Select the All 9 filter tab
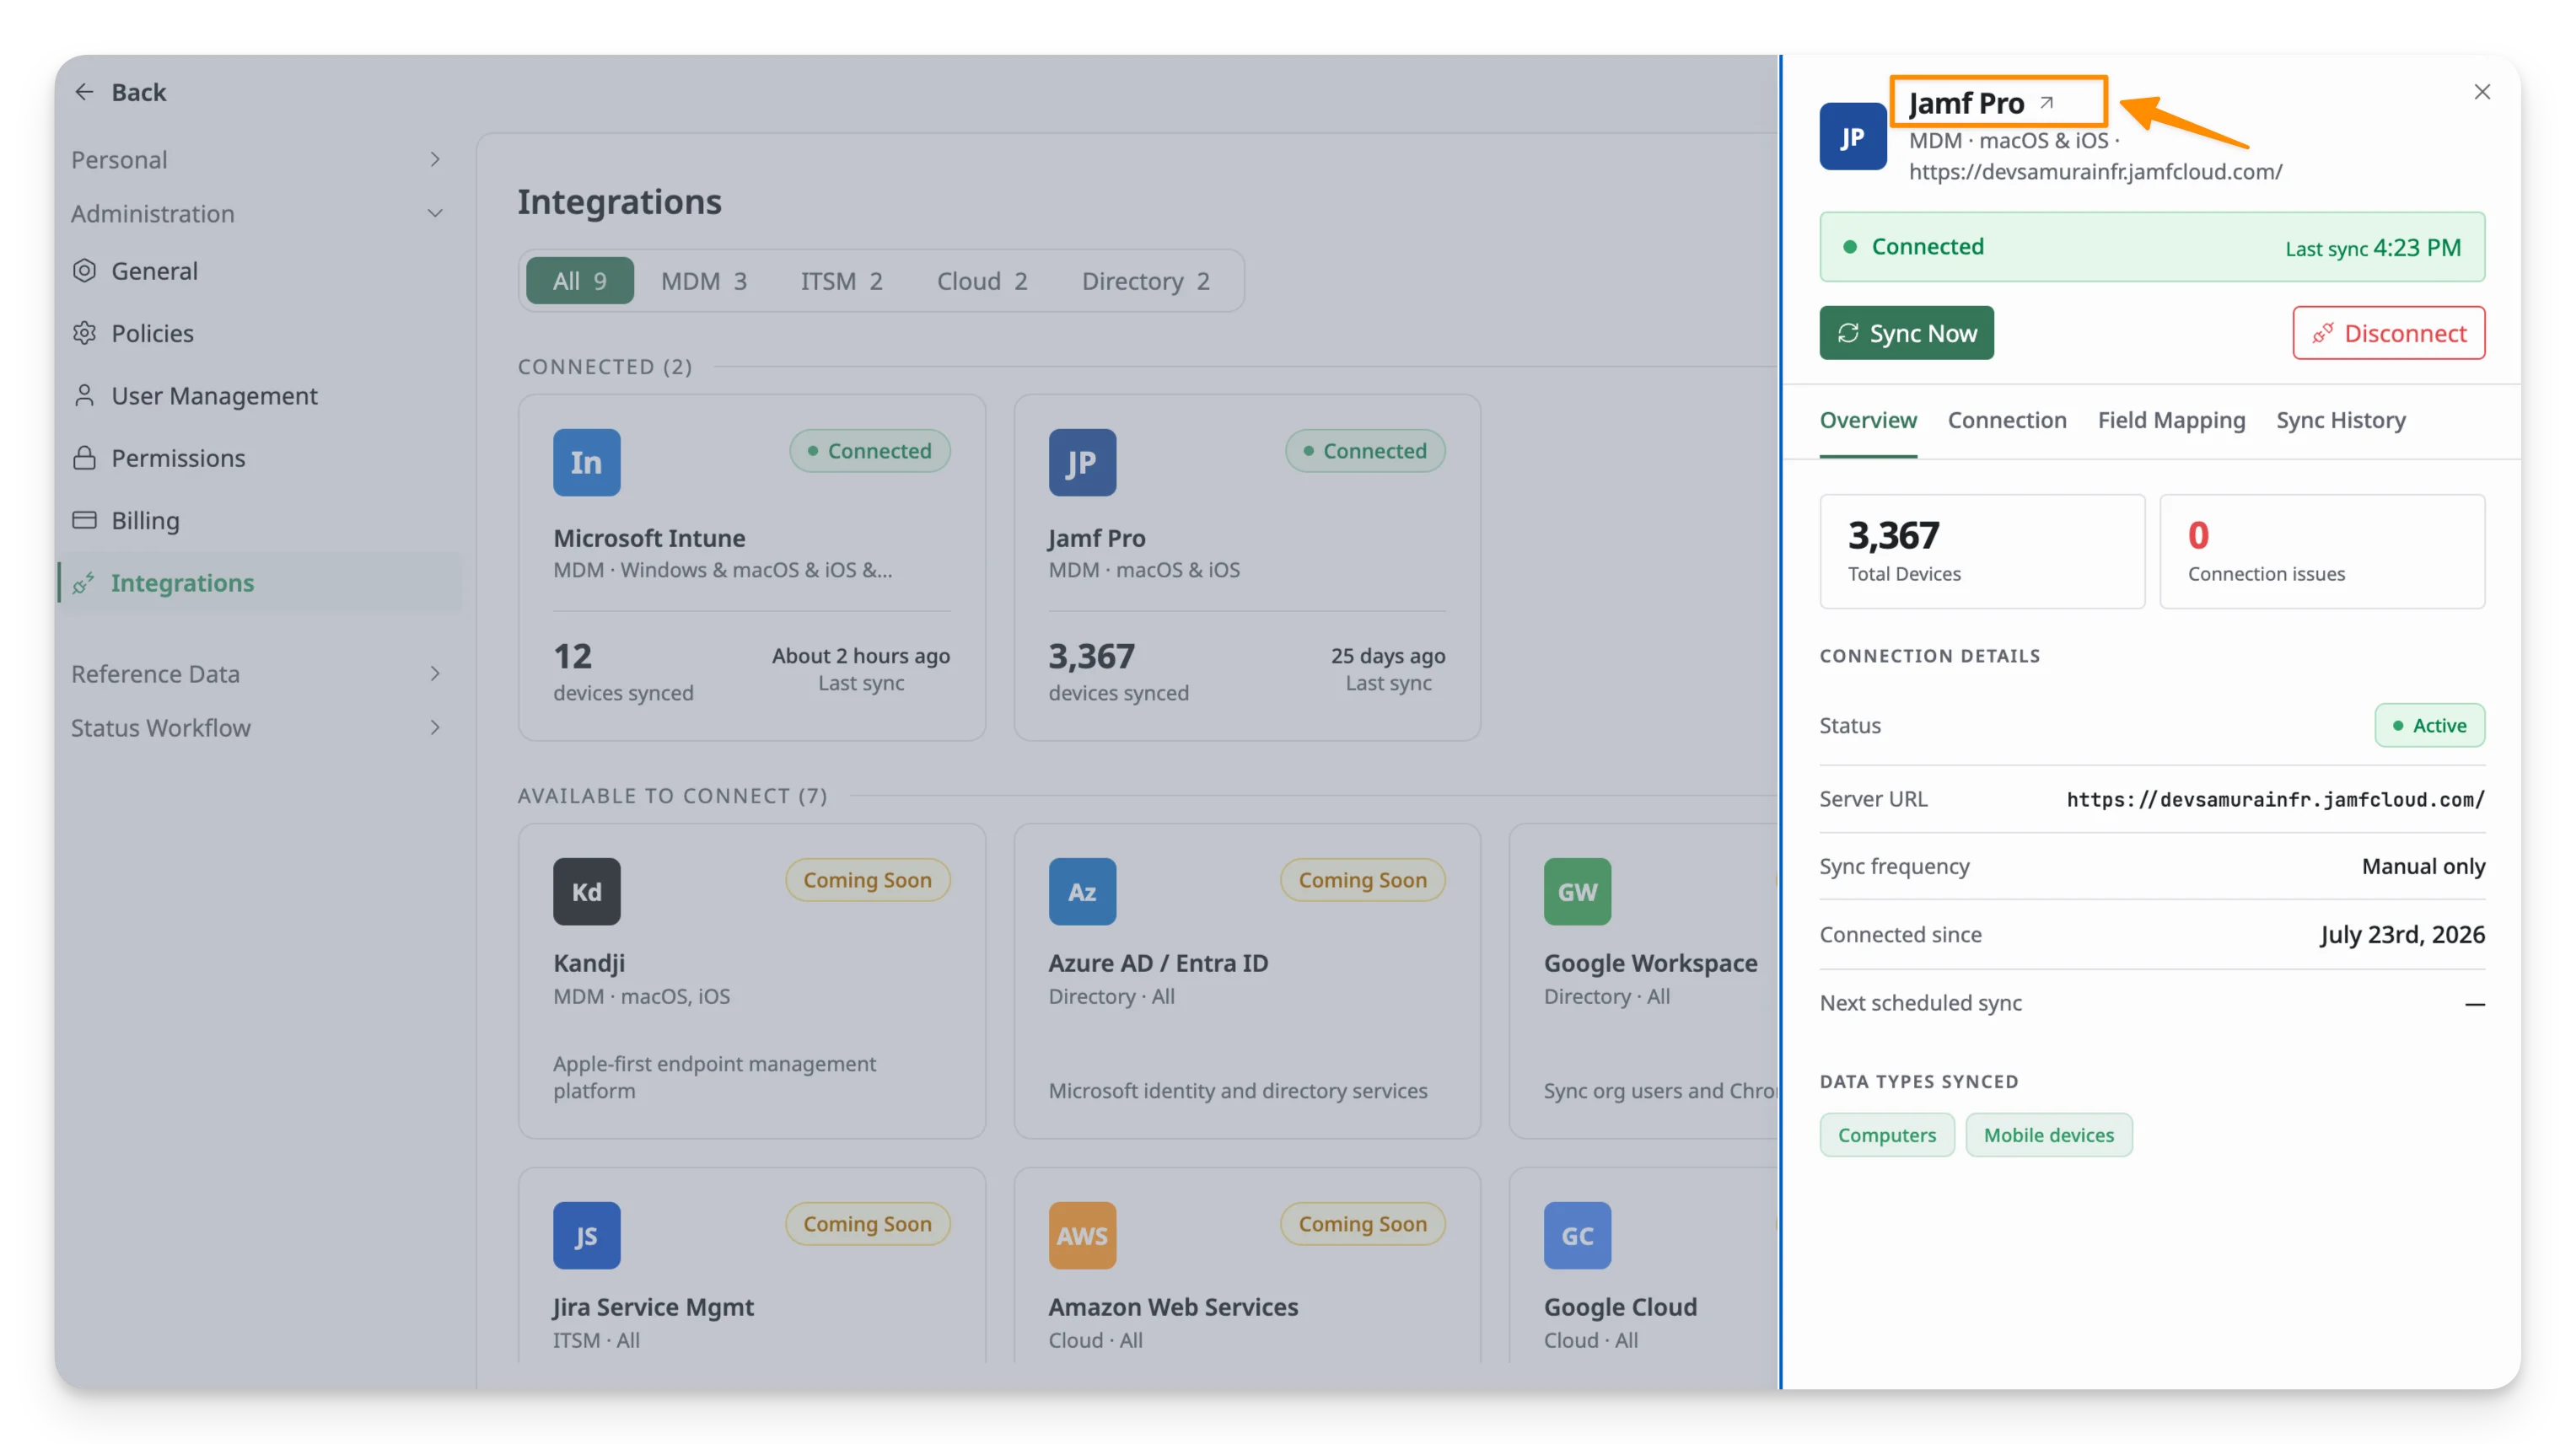Image resolution: width=2576 pixels, height=1444 pixels. click(580, 281)
